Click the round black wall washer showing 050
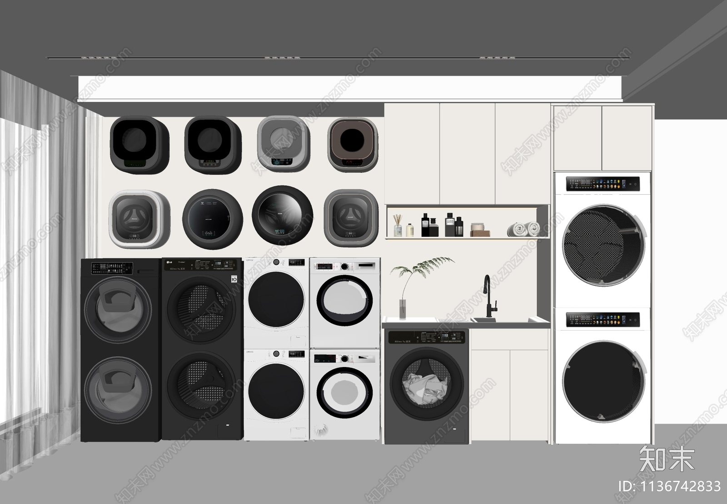Screen dimensions: 727x504 tap(213, 219)
